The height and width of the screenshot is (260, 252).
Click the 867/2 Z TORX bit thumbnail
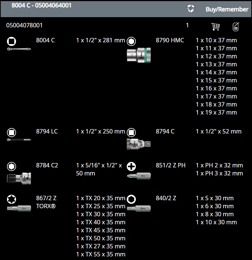19,208
